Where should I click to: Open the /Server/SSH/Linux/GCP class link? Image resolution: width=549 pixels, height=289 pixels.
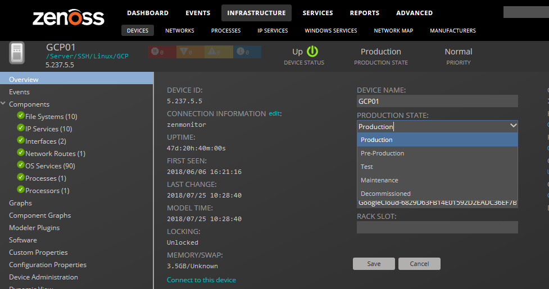[x=87, y=56]
